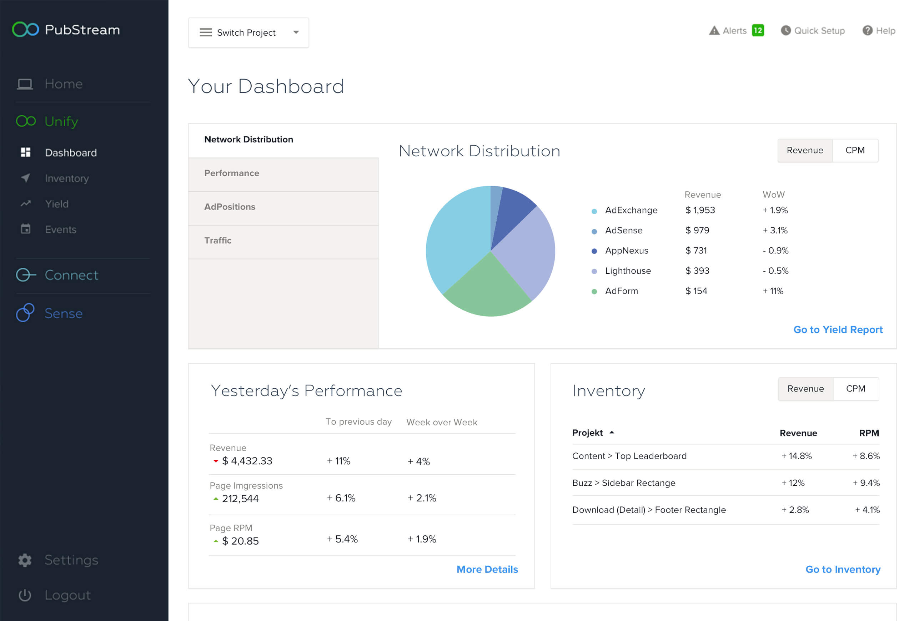The width and height of the screenshot is (914, 621).
Task: Sort by Projekt column arrow
Action: click(x=612, y=432)
